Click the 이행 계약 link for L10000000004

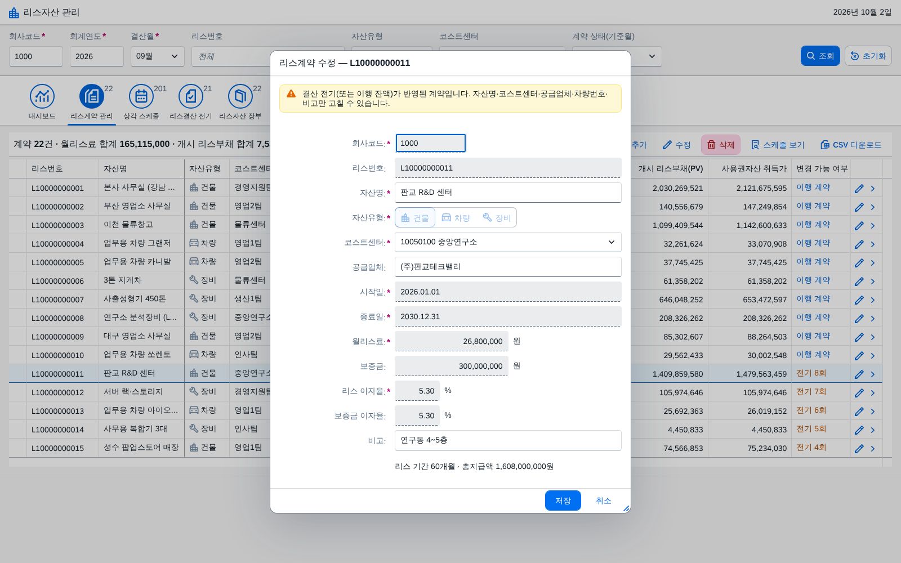coord(813,243)
